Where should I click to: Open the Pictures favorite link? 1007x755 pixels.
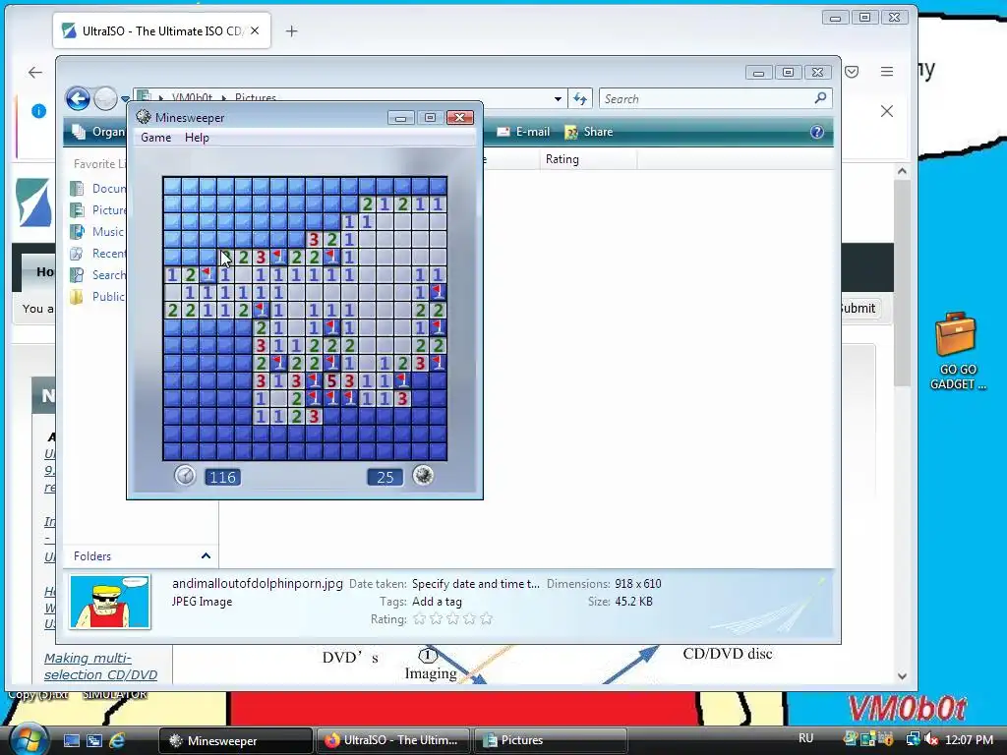pyautogui.click(x=97, y=210)
